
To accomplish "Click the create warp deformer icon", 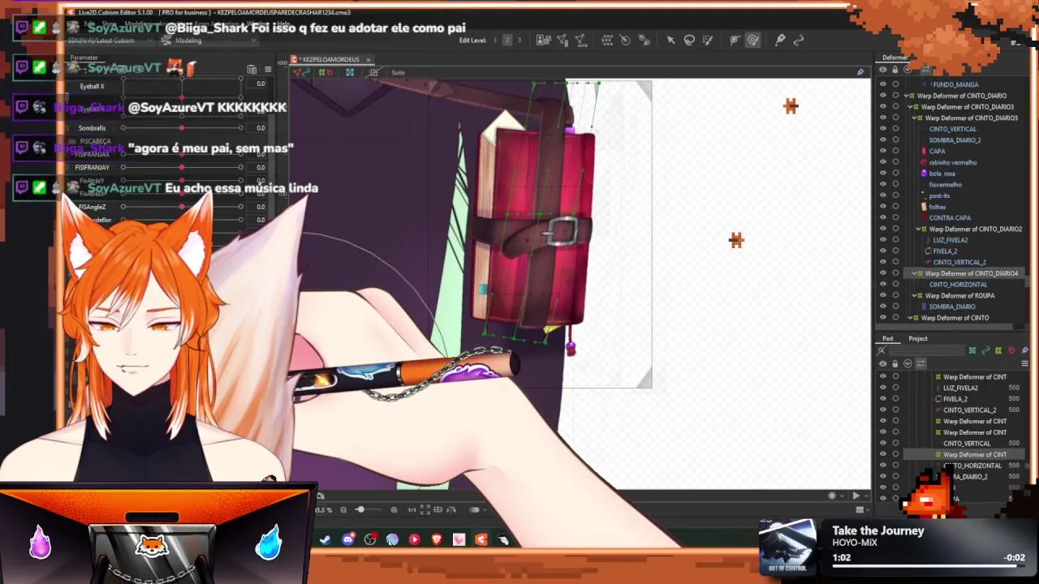I will point(607,40).
